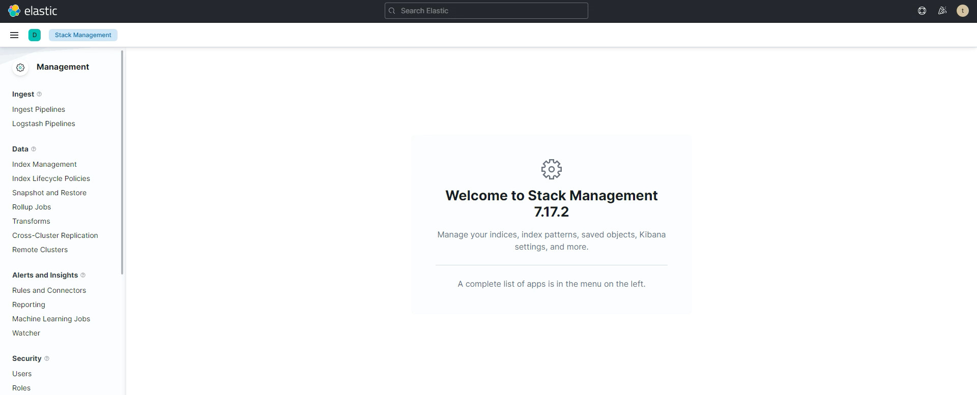The height and width of the screenshot is (395, 977).
Task: Click the Ingest section info icon
Action: [x=39, y=94]
